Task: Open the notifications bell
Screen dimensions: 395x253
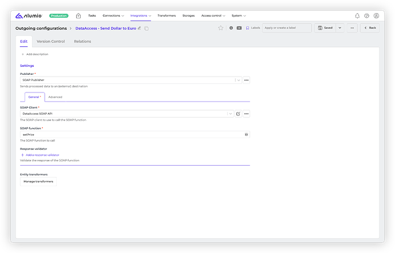Action: (357, 16)
